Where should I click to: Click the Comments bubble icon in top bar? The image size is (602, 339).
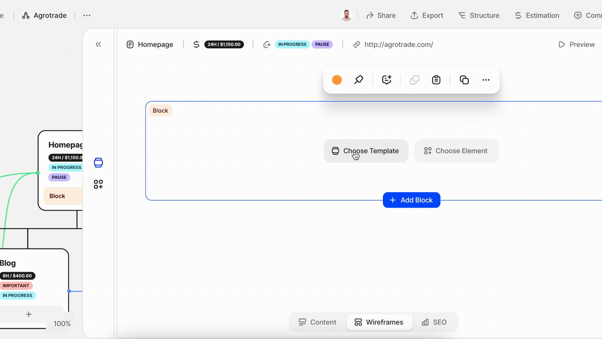pos(578,16)
